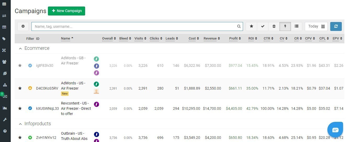Open the AdWords - GB - Air Freezer campaign
The width and height of the screenshot is (347, 142).
coord(74,61)
